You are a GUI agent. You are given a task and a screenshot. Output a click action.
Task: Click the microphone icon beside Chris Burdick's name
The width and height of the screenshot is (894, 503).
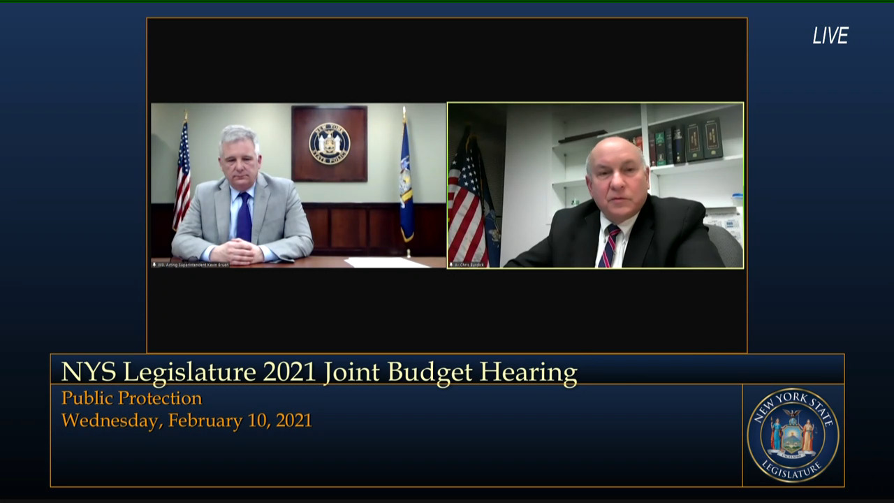451,265
